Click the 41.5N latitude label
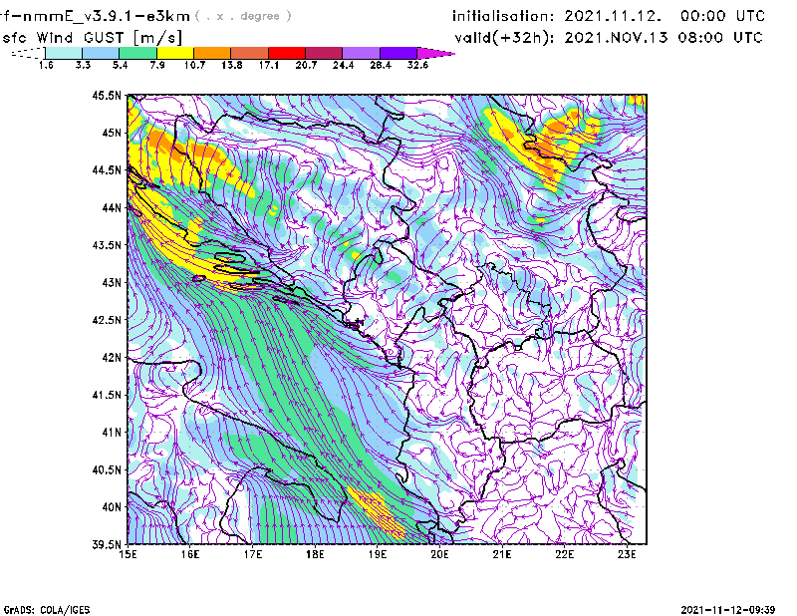The width and height of the screenshot is (797, 616). click(107, 395)
